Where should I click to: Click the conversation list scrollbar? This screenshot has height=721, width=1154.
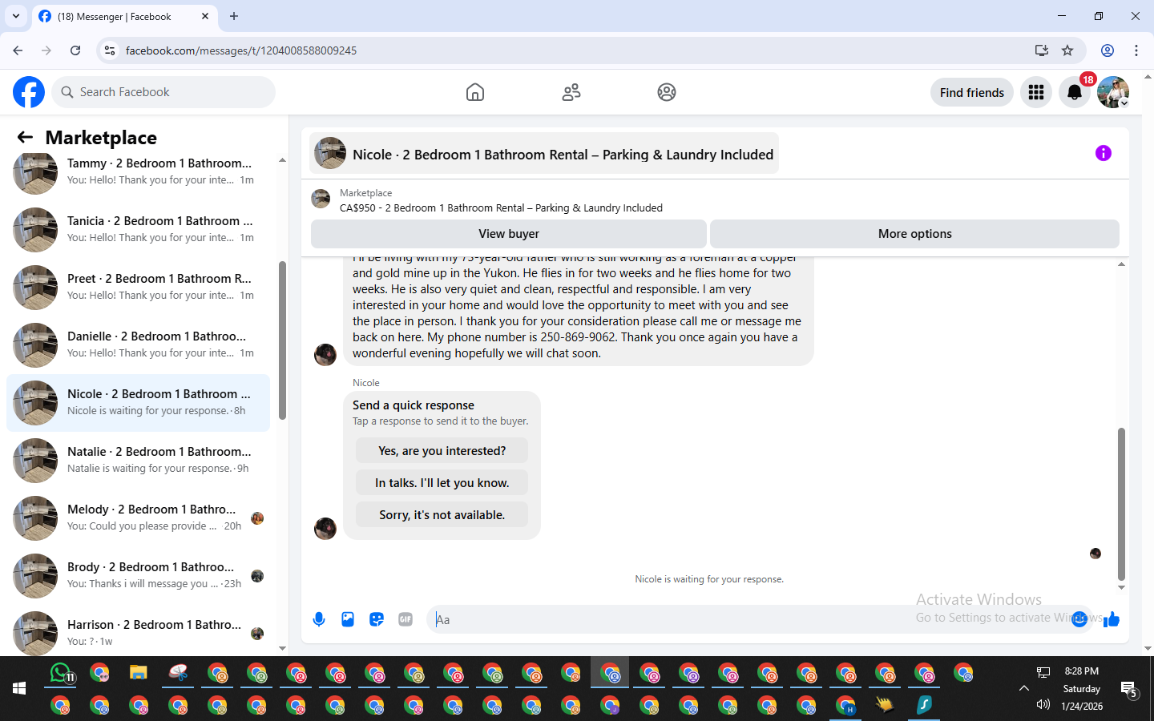coord(282,340)
